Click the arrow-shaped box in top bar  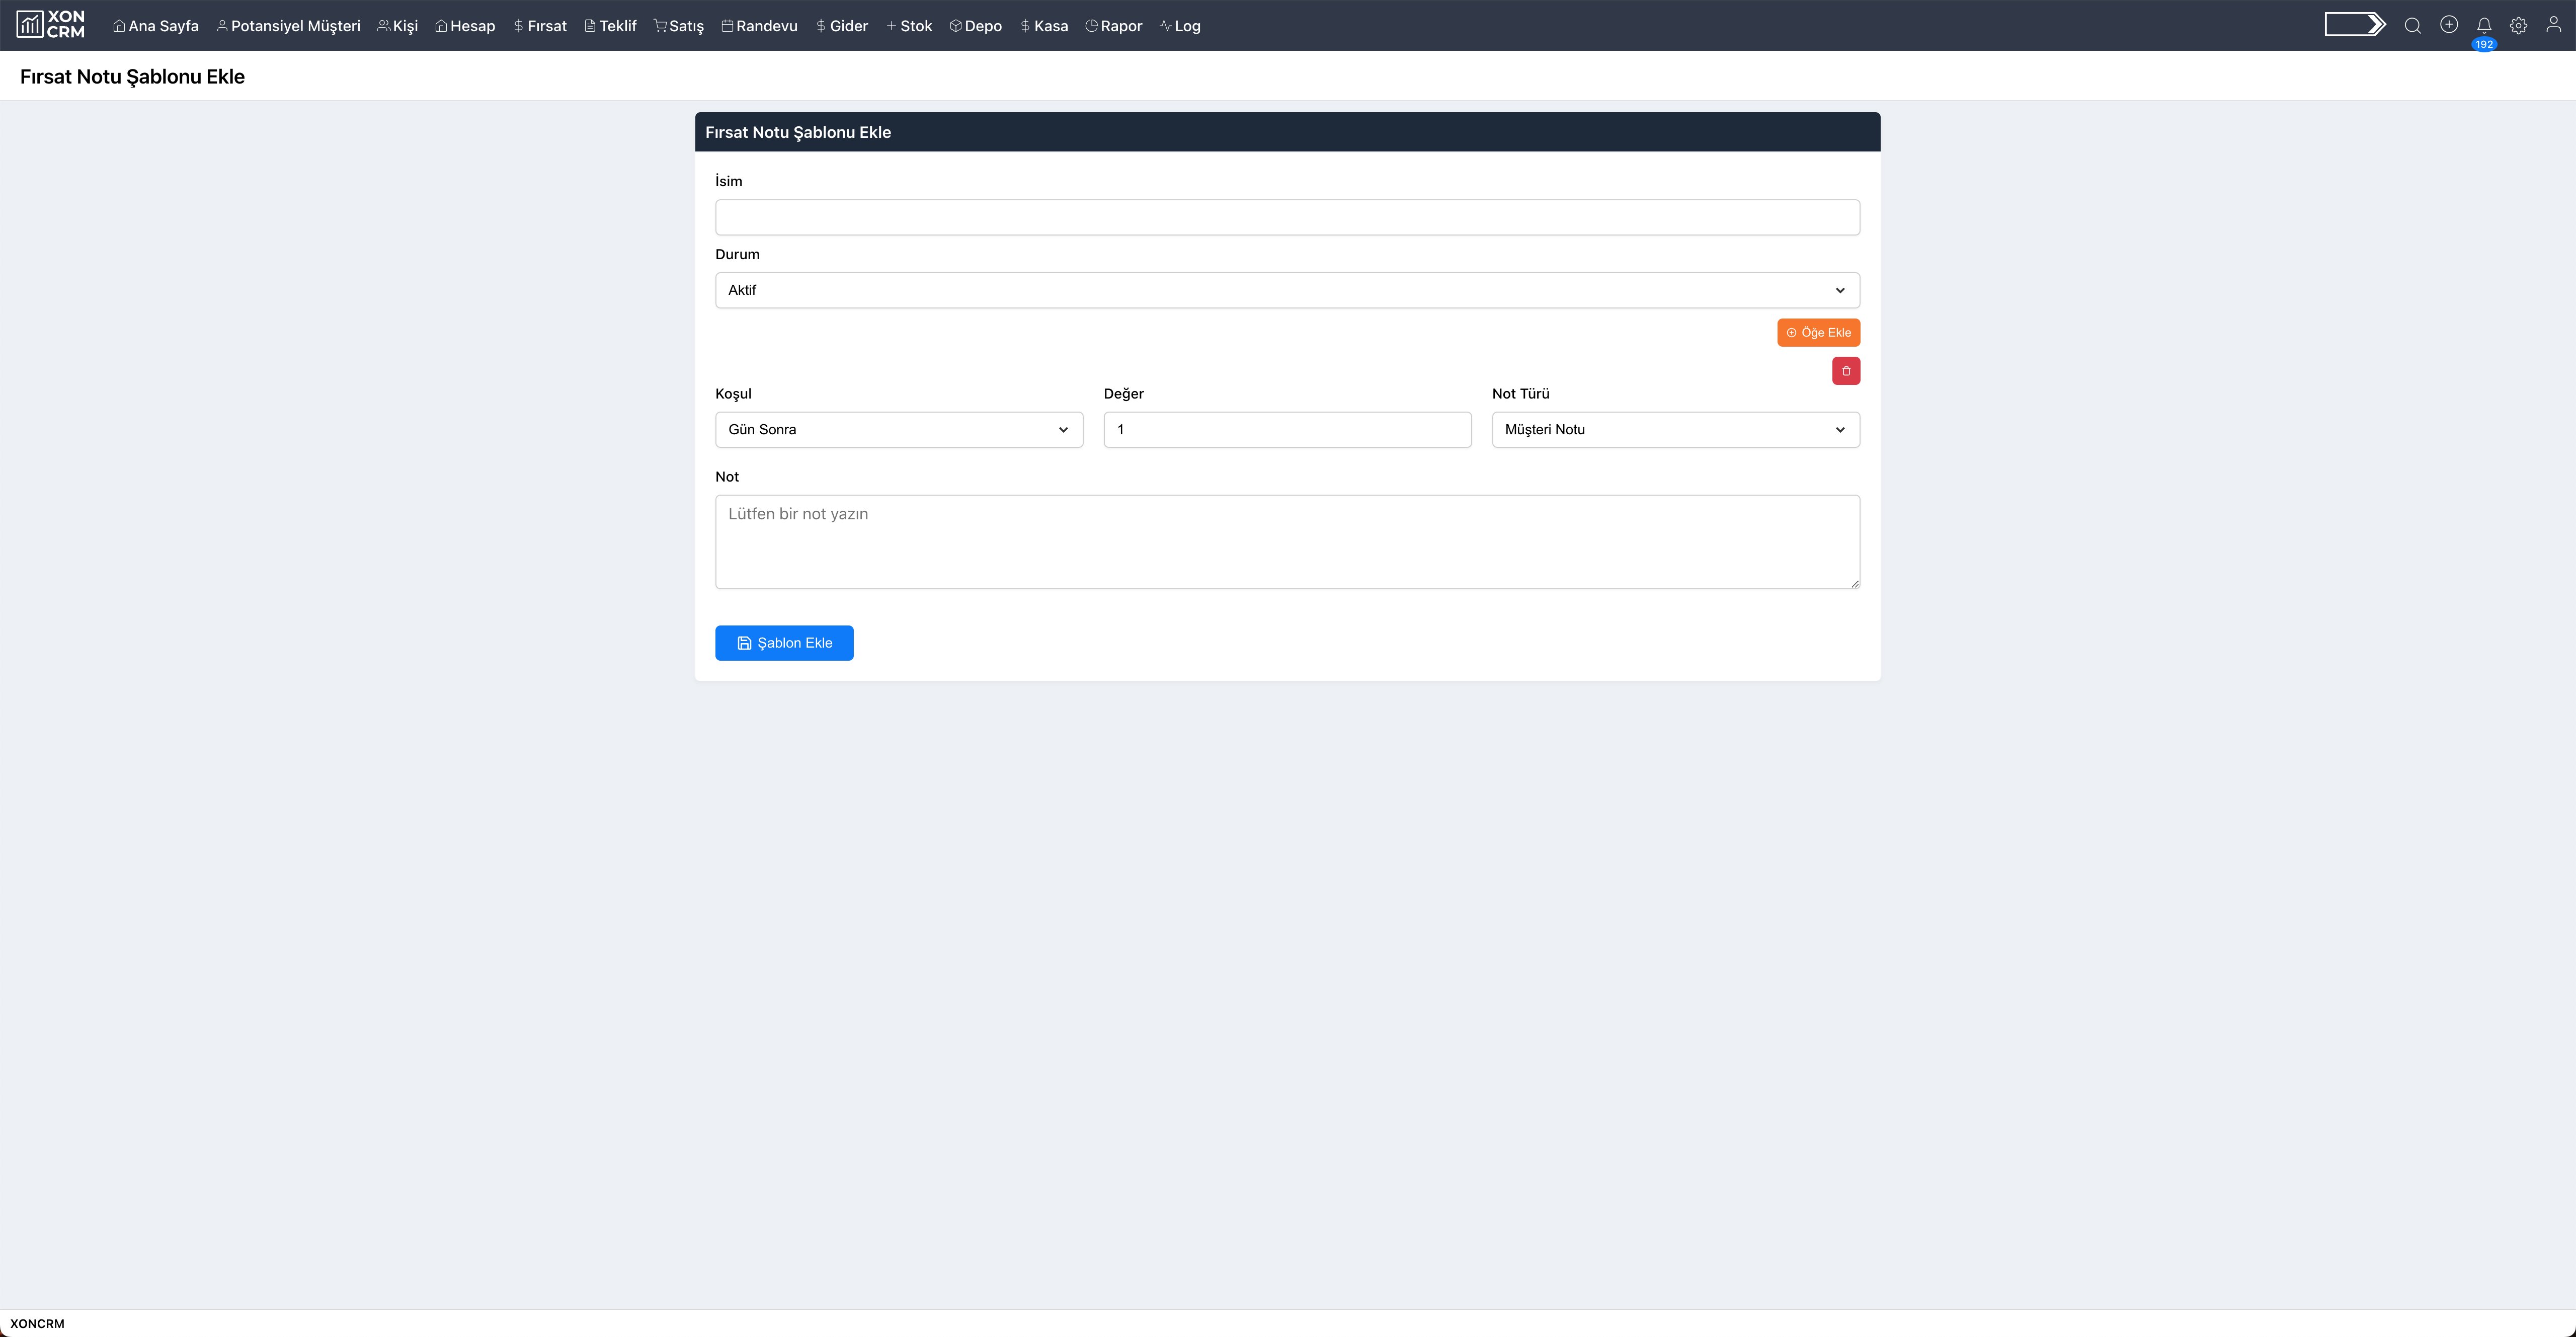tap(2354, 25)
